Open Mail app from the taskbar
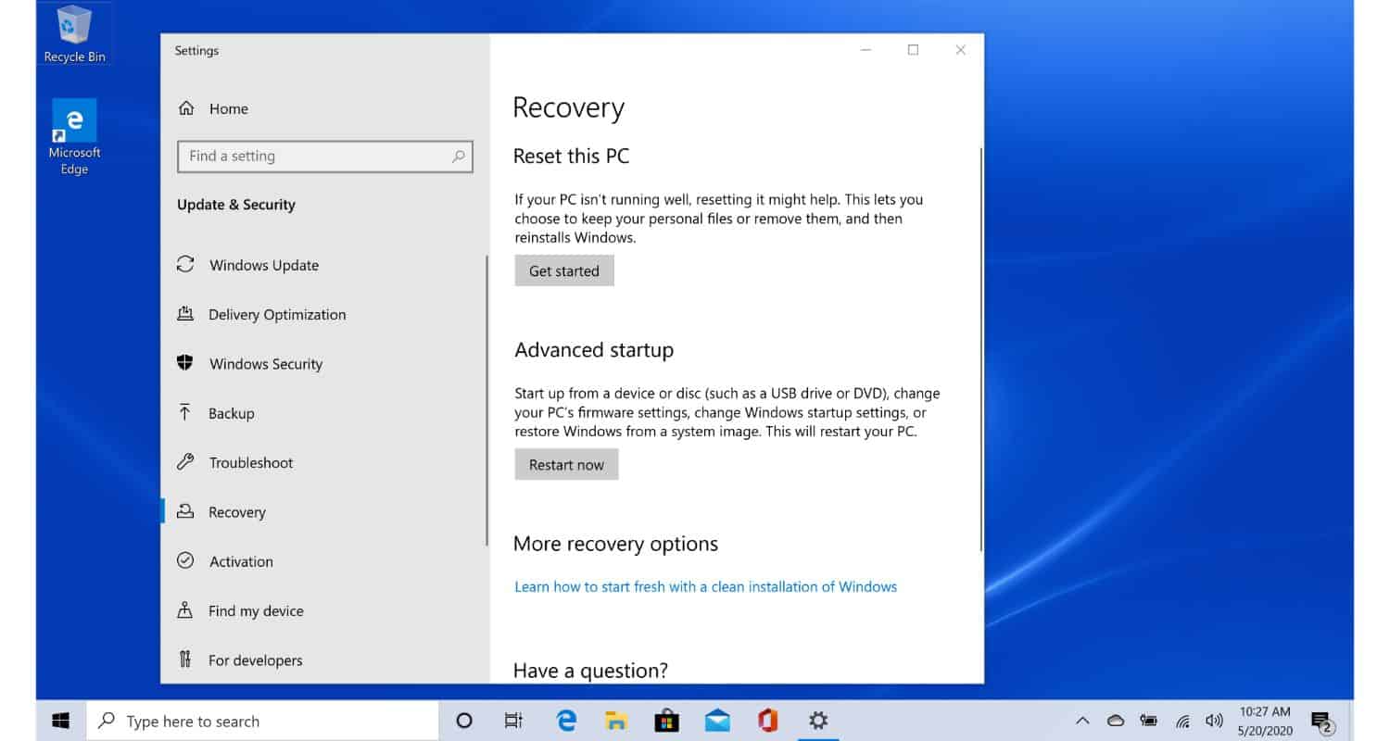This screenshot has height=741, width=1390. [717, 721]
